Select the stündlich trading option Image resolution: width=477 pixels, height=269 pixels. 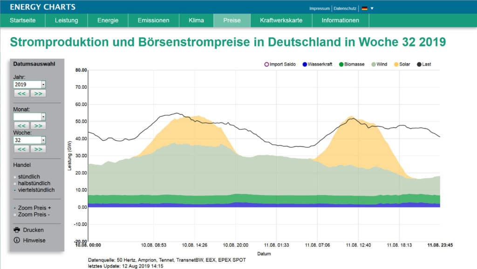coord(15,177)
